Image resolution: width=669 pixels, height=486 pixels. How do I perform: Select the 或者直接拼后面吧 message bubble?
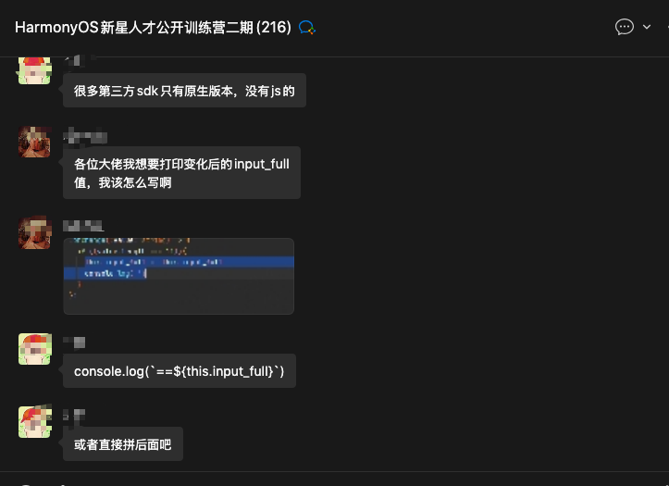coord(123,444)
